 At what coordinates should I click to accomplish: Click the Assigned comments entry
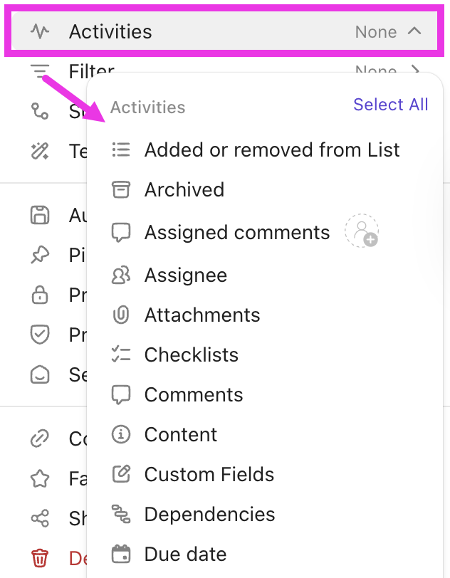coord(237,232)
